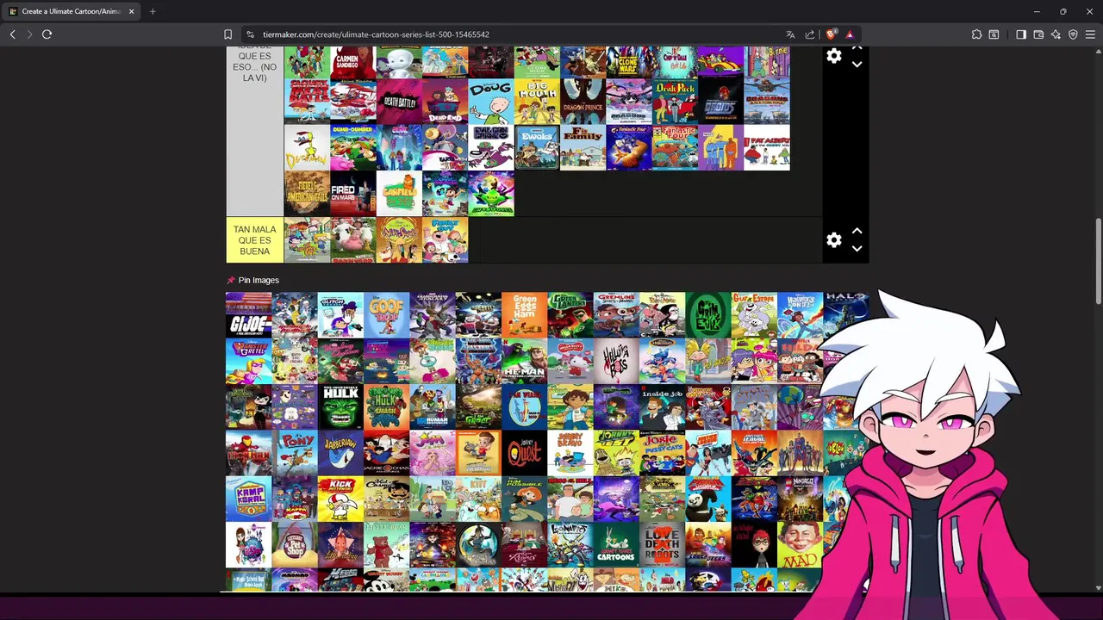Open the Brave VPN shield icon
Viewport: 1103px width, 620px height.
pos(1073,34)
